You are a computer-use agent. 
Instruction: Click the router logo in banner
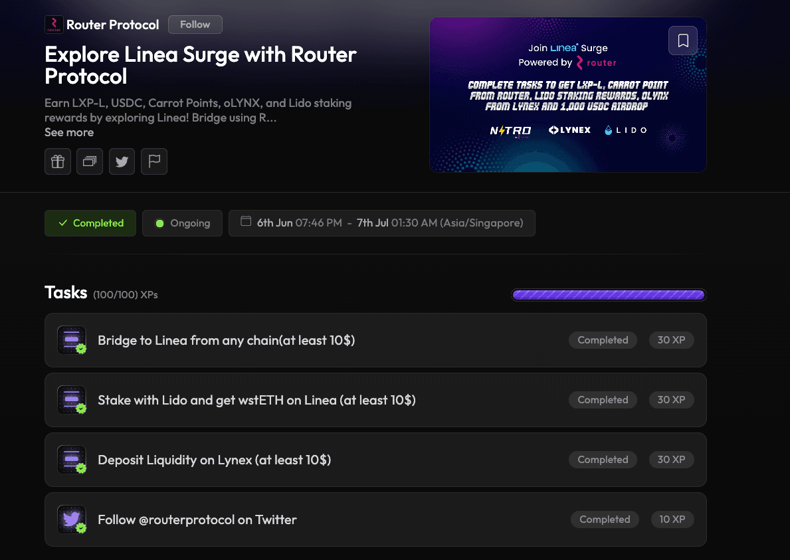597,62
